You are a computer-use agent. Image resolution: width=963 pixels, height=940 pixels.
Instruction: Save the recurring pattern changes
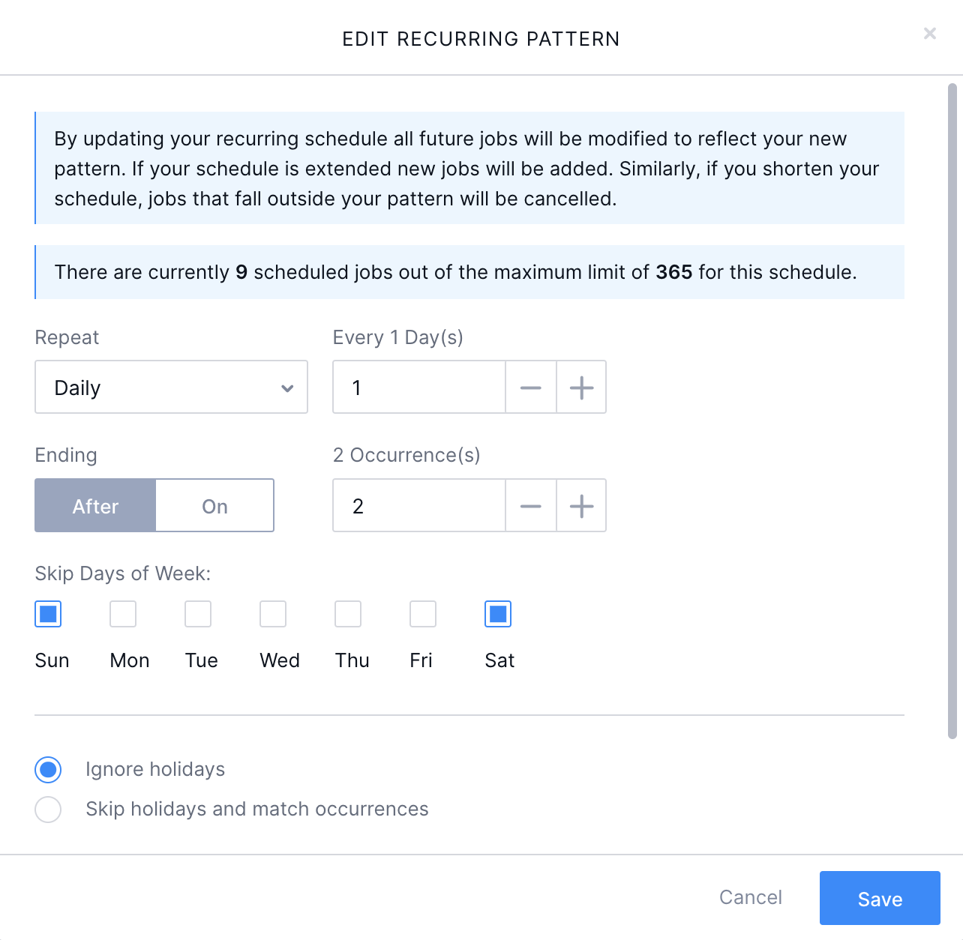(880, 898)
